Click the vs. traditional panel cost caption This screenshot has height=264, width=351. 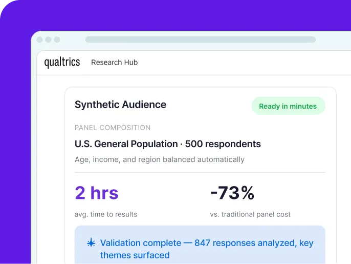(250, 214)
